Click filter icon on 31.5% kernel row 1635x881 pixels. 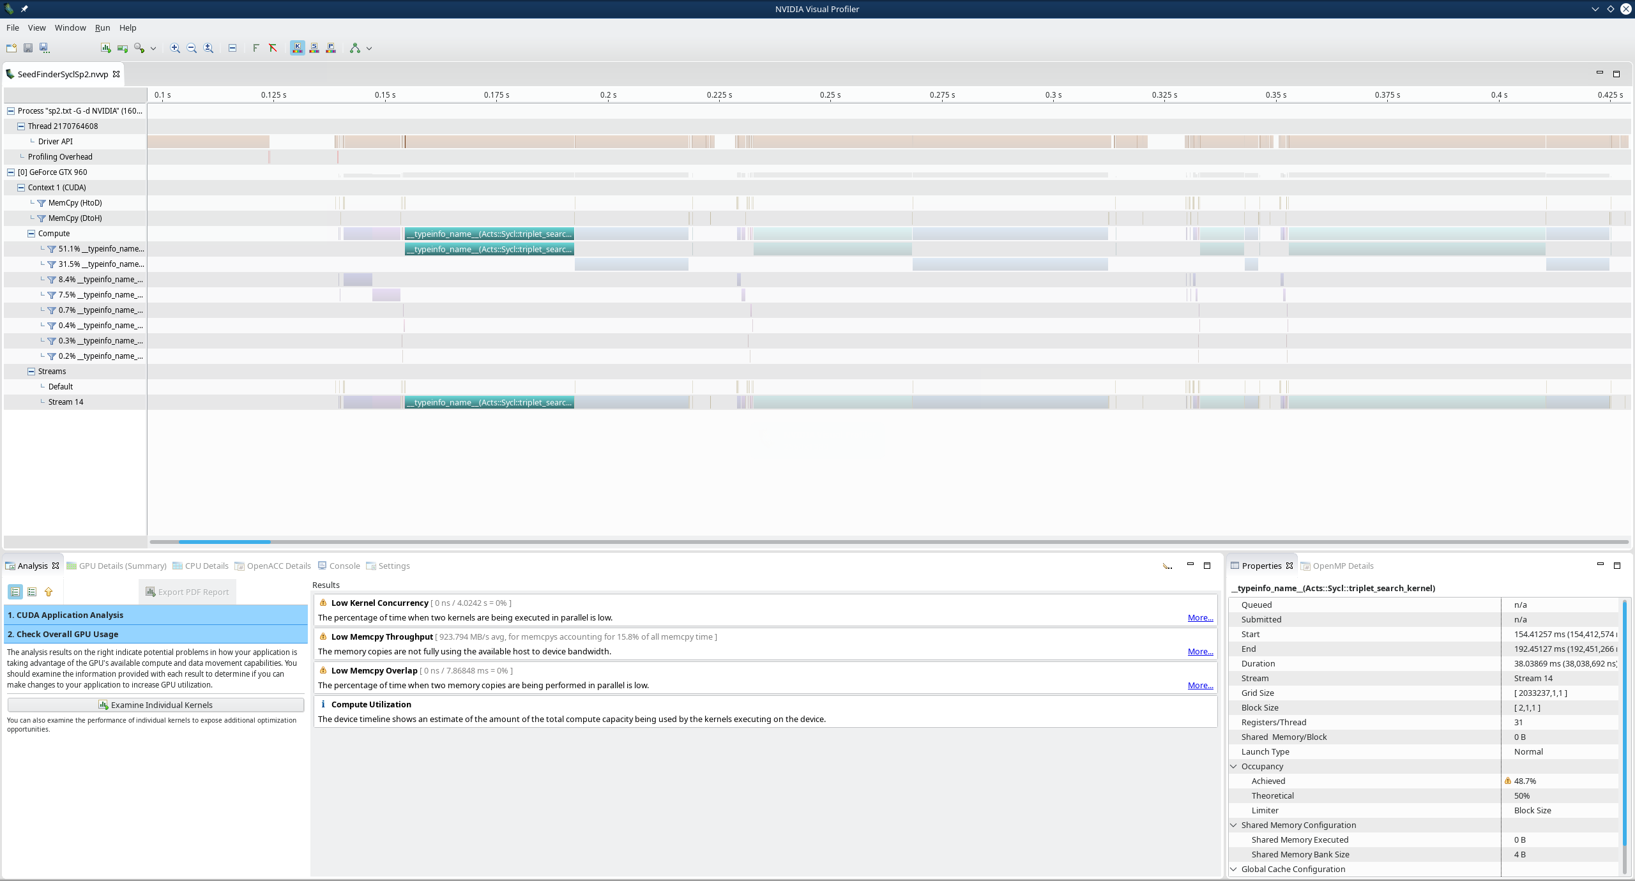[52, 264]
